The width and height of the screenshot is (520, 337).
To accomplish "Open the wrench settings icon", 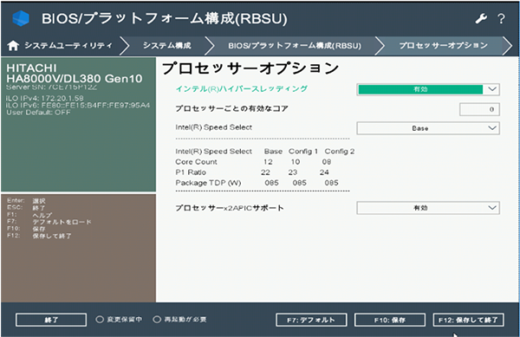I will (481, 18).
